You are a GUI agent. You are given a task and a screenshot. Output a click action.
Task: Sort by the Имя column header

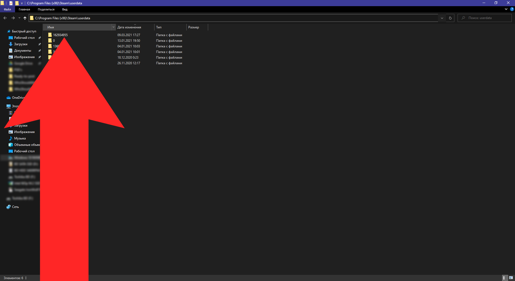[78, 27]
